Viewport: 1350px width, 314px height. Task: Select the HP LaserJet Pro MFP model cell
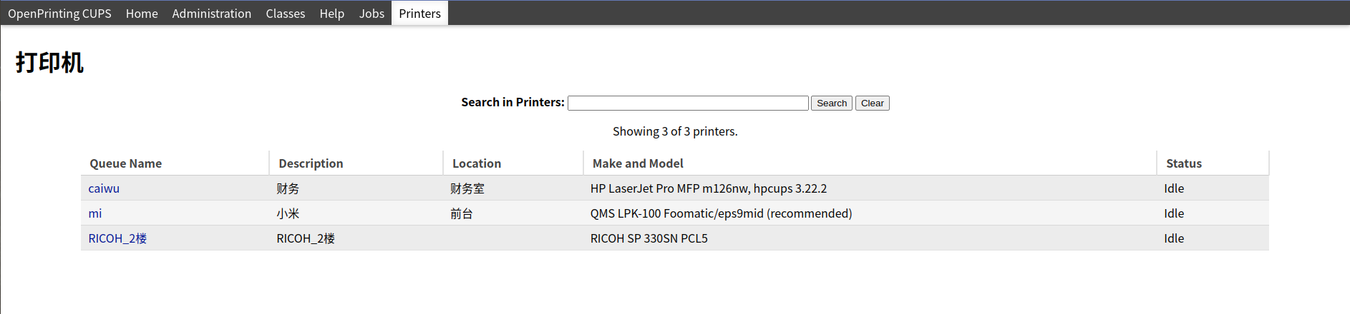tap(709, 188)
